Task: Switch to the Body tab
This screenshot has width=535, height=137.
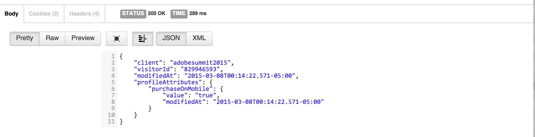Action: 12,14
